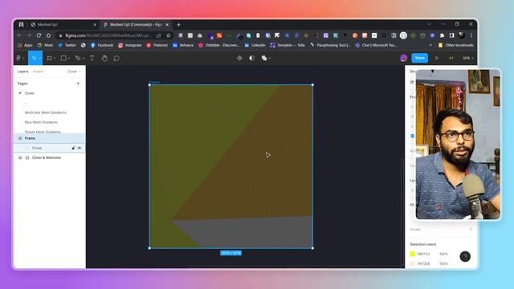Toggle the blue checkbox in design panel
This screenshot has height=289, width=514.
pos(412,136)
